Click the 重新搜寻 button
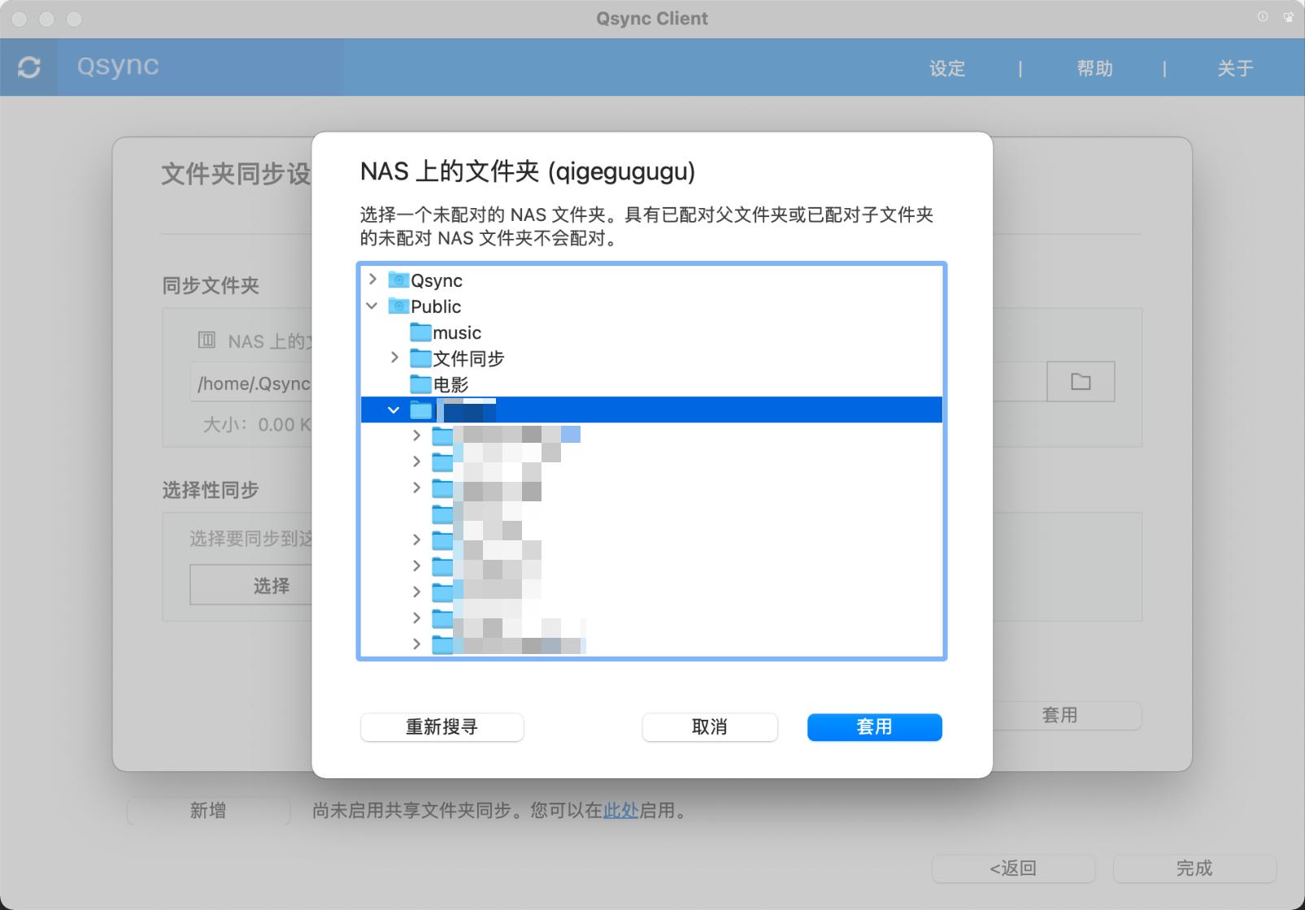The height and width of the screenshot is (910, 1305). tap(442, 727)
